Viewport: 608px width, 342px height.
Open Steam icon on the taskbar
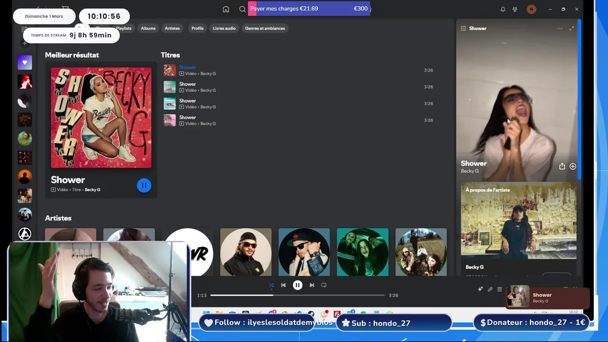(311, 314)
